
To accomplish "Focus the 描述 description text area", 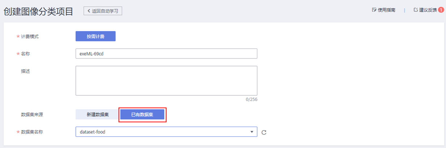I will (x=166, y=80).
